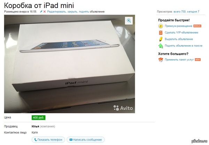The height and width of the screenshot is (145, 209).
Task: Click the blue pencil edit icon
Action: (x=41, y=12)
